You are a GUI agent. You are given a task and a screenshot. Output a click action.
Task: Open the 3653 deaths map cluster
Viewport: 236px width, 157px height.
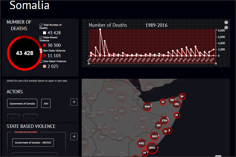155,136
